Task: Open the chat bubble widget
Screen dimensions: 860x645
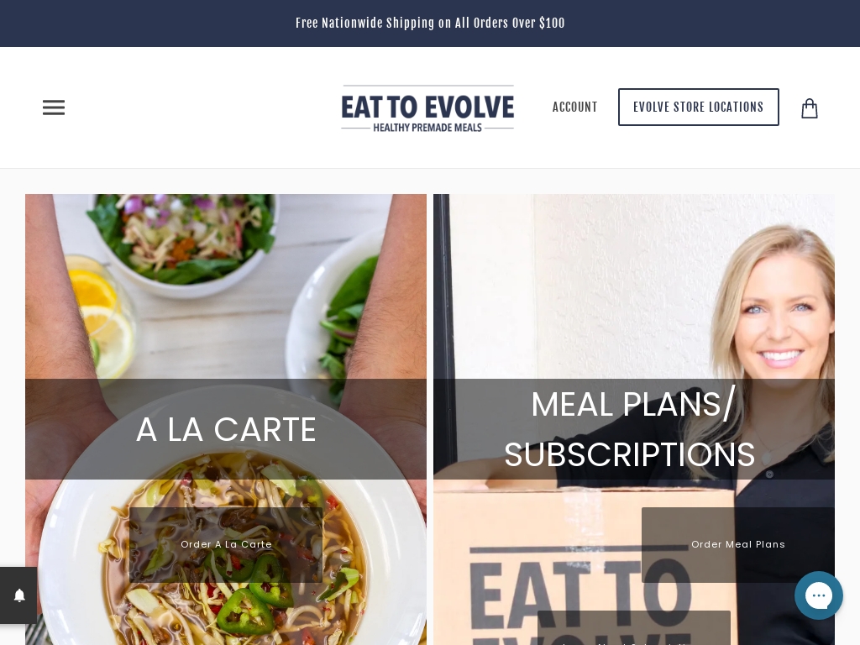Action: click(818, 595)
